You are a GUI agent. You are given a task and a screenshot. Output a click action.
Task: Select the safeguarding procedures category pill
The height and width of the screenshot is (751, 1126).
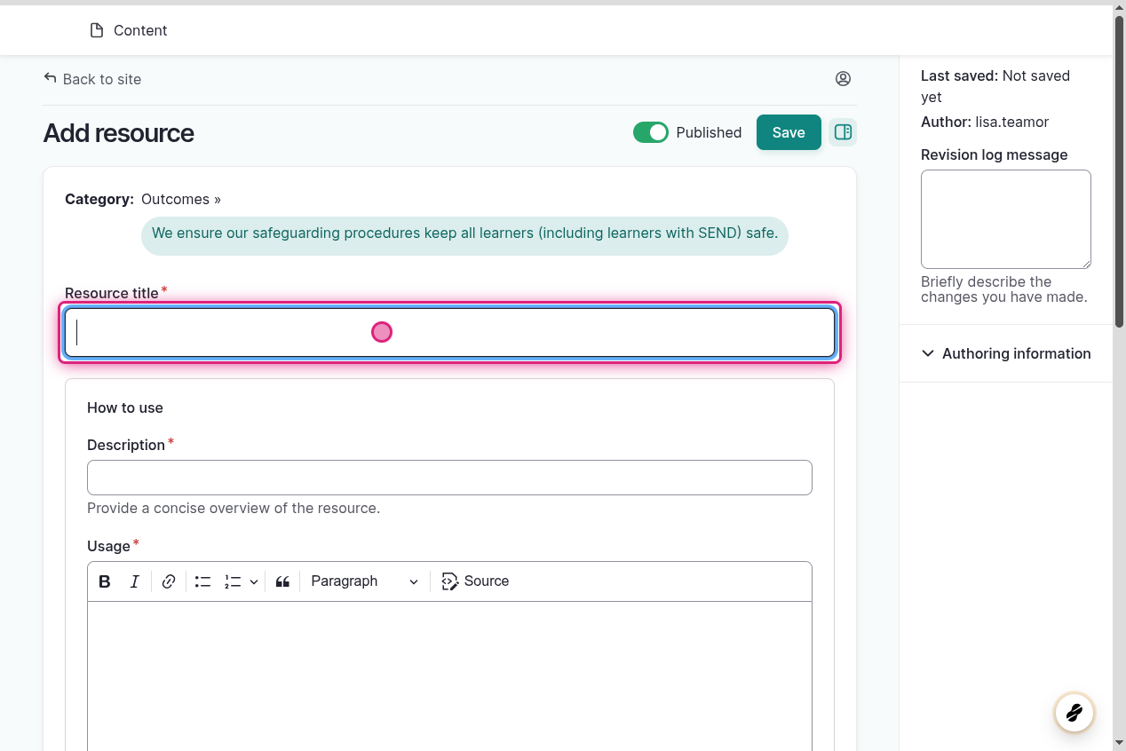pyautogui.click(x=464, y=235)
